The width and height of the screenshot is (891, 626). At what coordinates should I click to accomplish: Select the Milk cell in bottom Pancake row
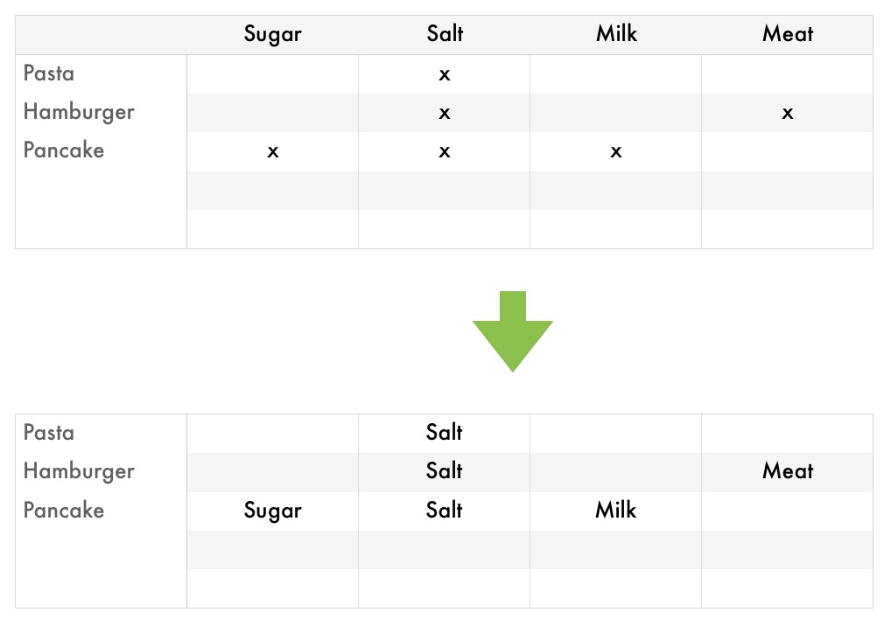pyautogui.click(x=616, y=510)
